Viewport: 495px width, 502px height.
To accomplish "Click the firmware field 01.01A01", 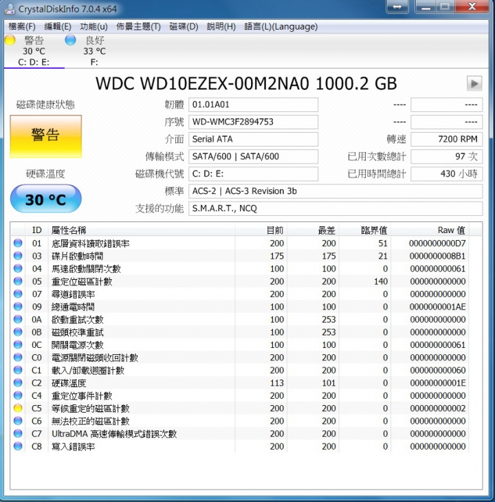I will [253, 105].
